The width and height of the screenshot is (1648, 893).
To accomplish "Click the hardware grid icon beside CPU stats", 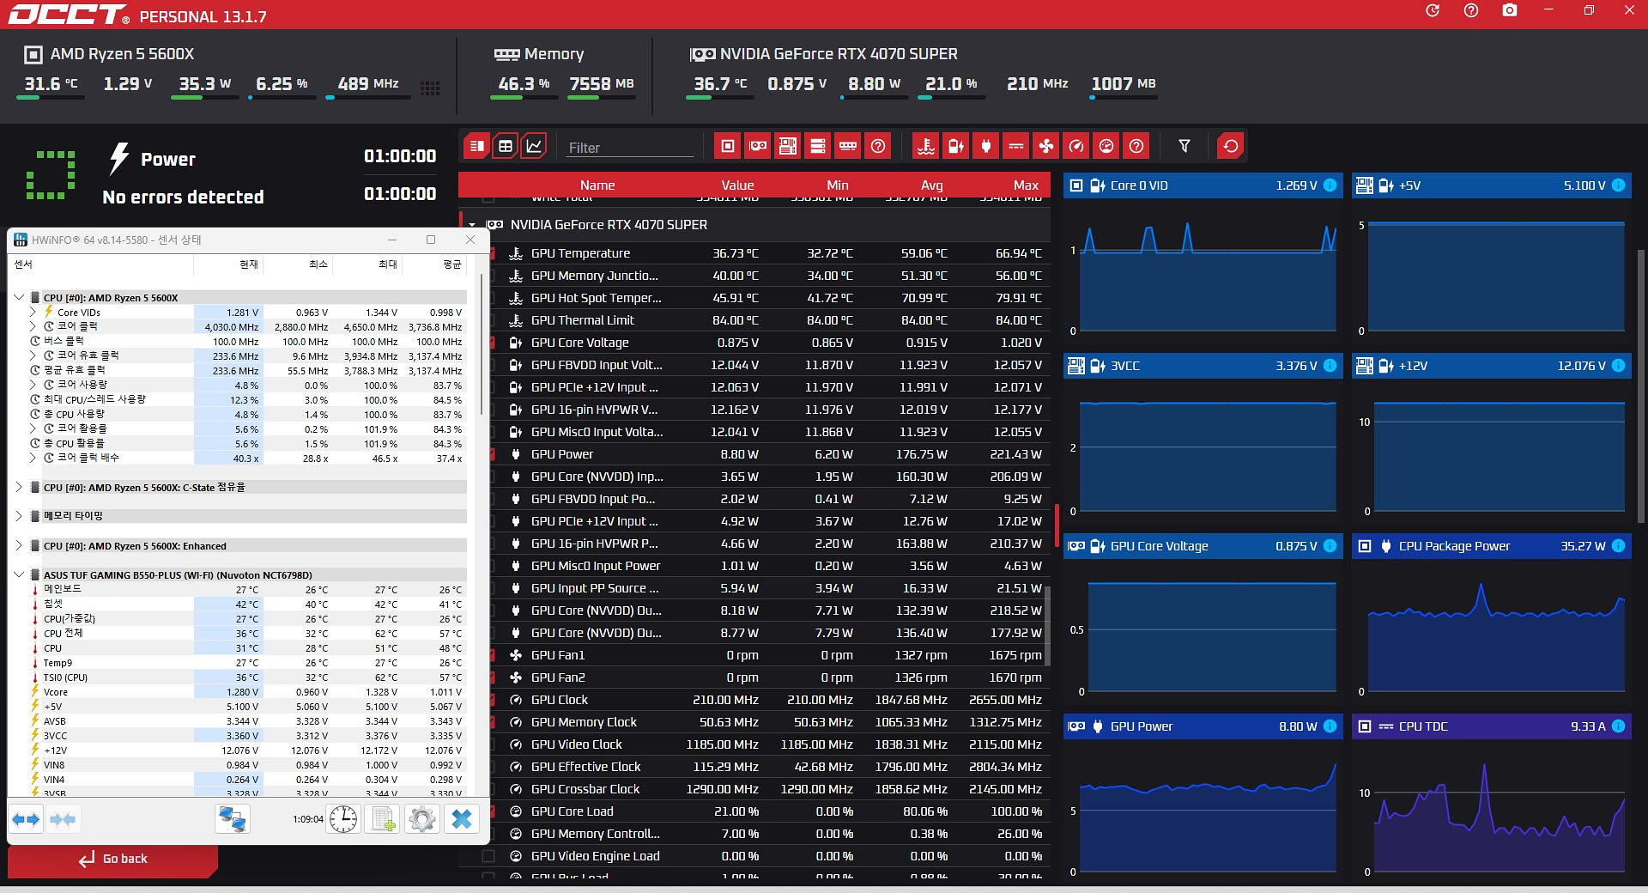I will pyautogui.click(x=430, y=88).
